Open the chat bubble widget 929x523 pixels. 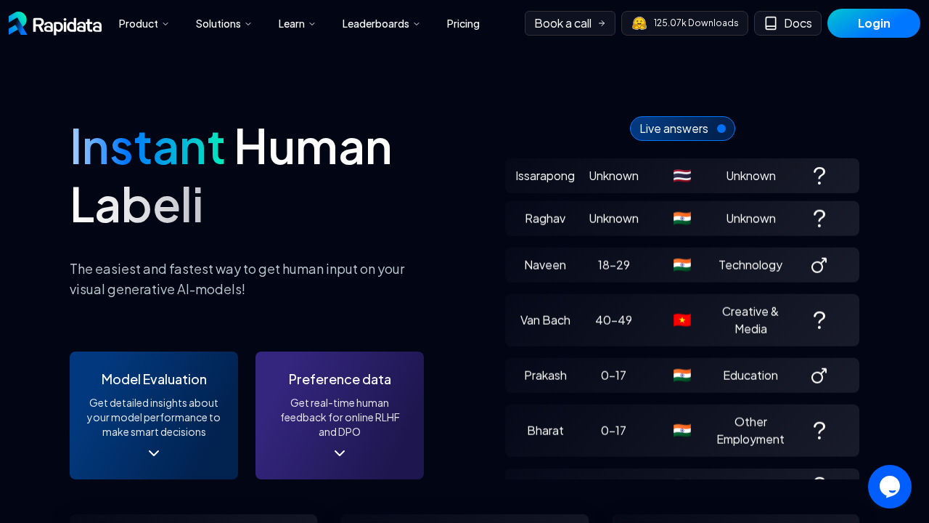pyautogui.click(x=889, y=487)
